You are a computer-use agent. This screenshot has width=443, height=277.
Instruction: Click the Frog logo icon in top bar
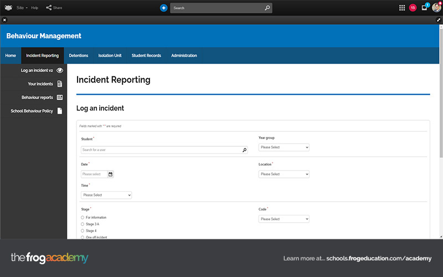[8, 8]
